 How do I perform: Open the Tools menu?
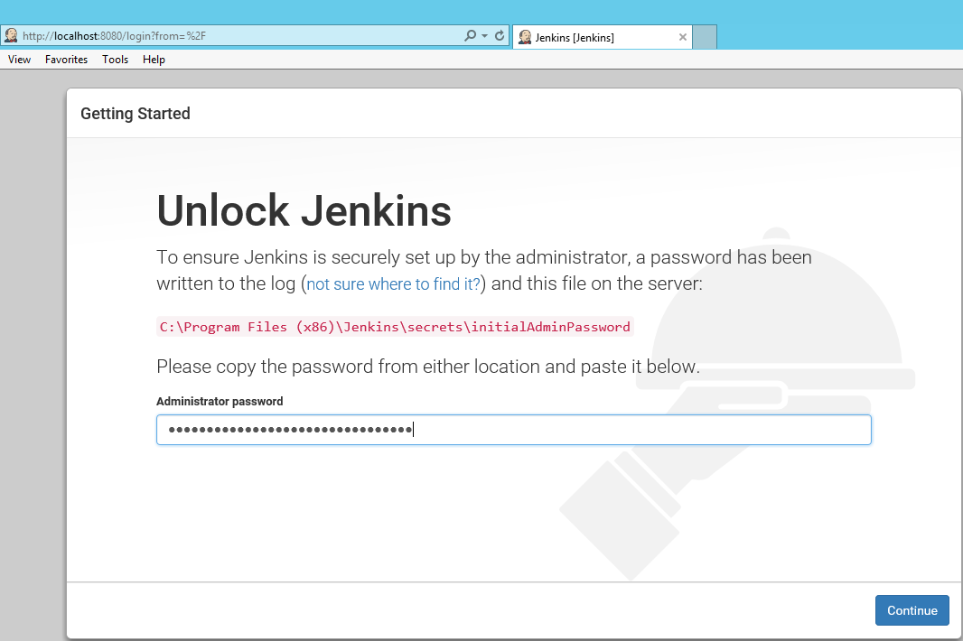click(x=115, y=60)
